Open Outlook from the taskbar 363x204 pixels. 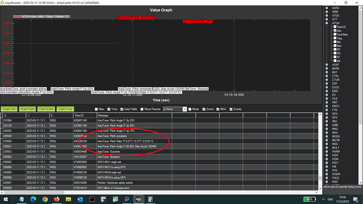(x=80, y=199)
